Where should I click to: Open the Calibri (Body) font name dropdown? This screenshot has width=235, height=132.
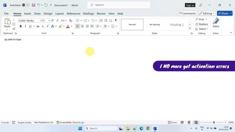click(40, 21)
